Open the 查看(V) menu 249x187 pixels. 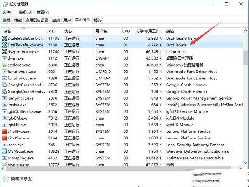coord(43,12)
